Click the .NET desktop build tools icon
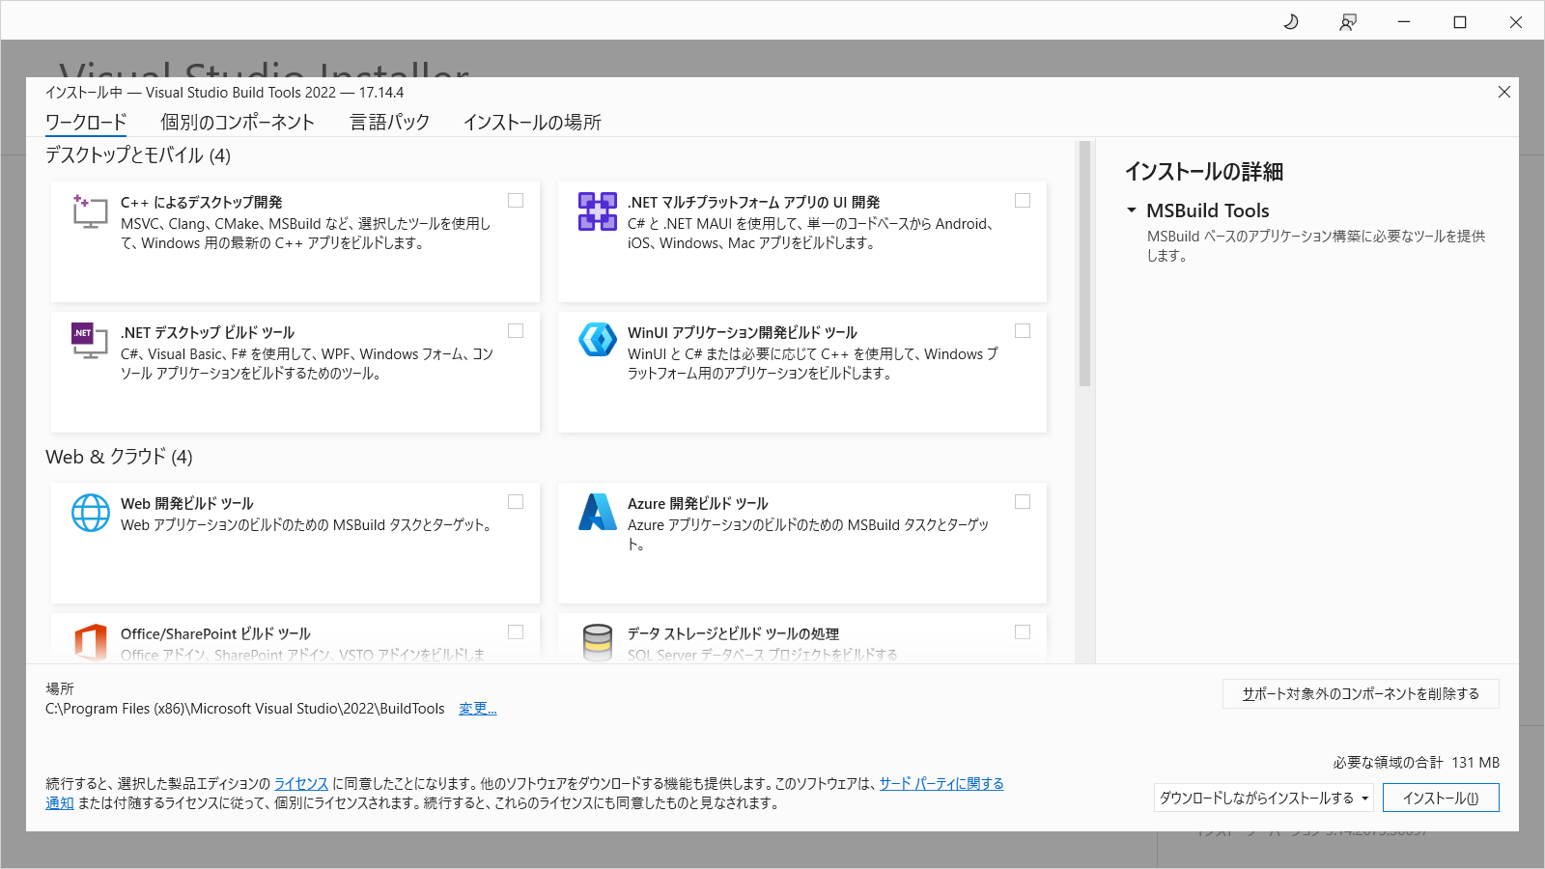Screen dimensions: 1545x869 coord(90,341)
